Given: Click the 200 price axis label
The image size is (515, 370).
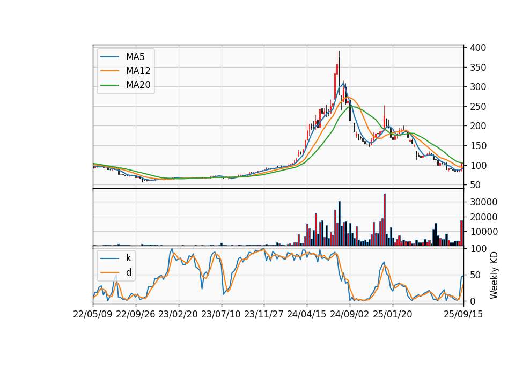Looking at the screenshot, I should 478,126.
